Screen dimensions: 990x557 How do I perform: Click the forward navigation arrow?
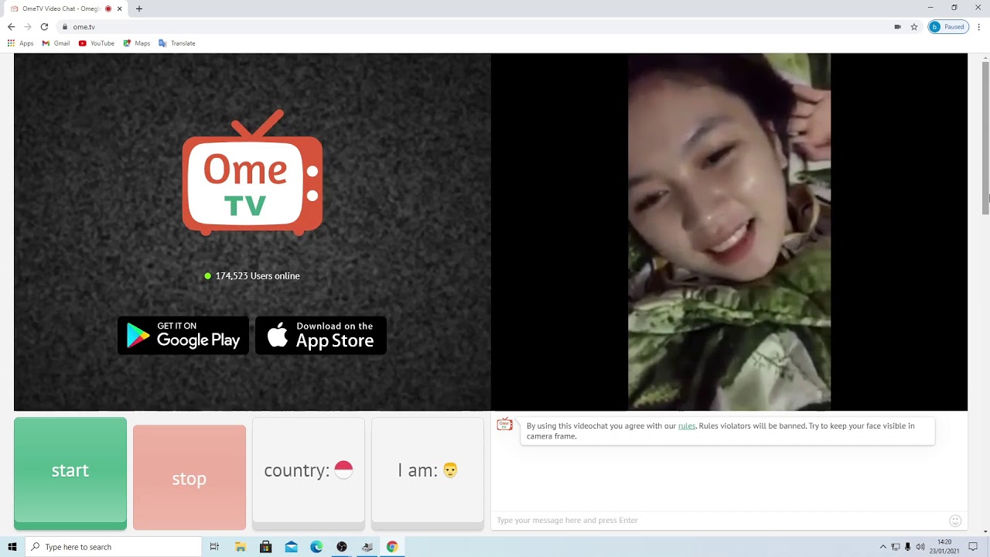click(x=28, y=26)
